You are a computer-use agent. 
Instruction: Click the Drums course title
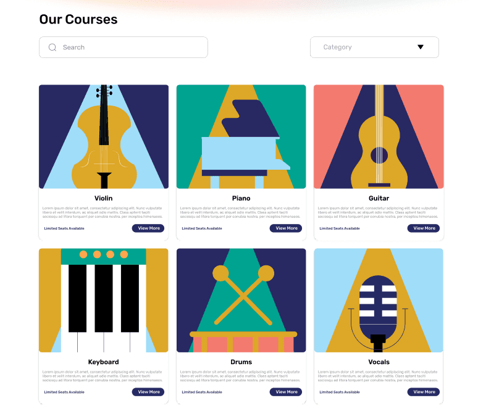point(241,362)
